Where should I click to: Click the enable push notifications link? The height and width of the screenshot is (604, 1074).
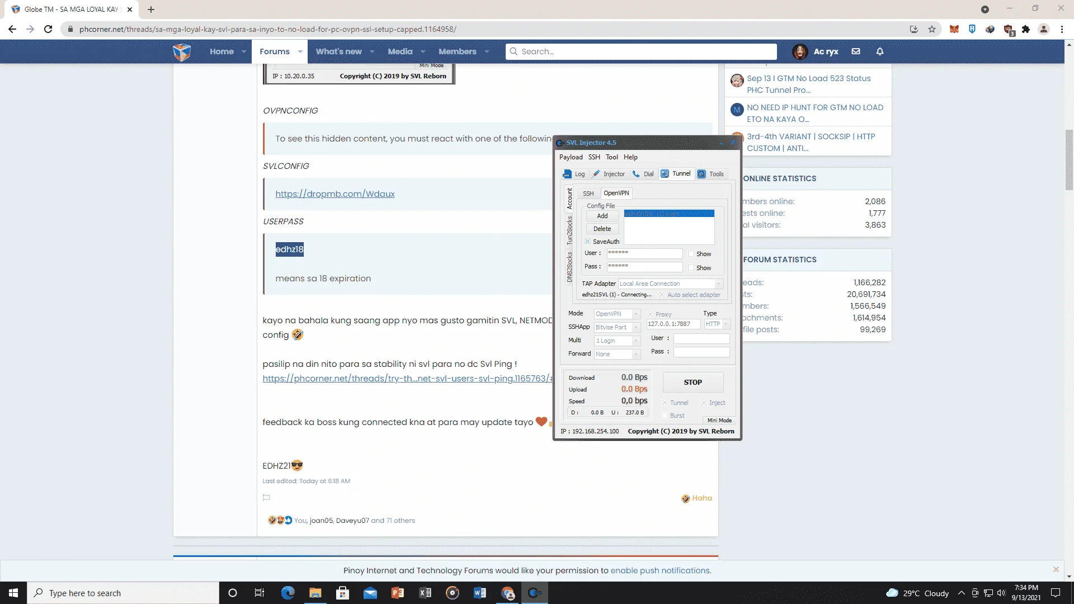[x=660, y=570]
